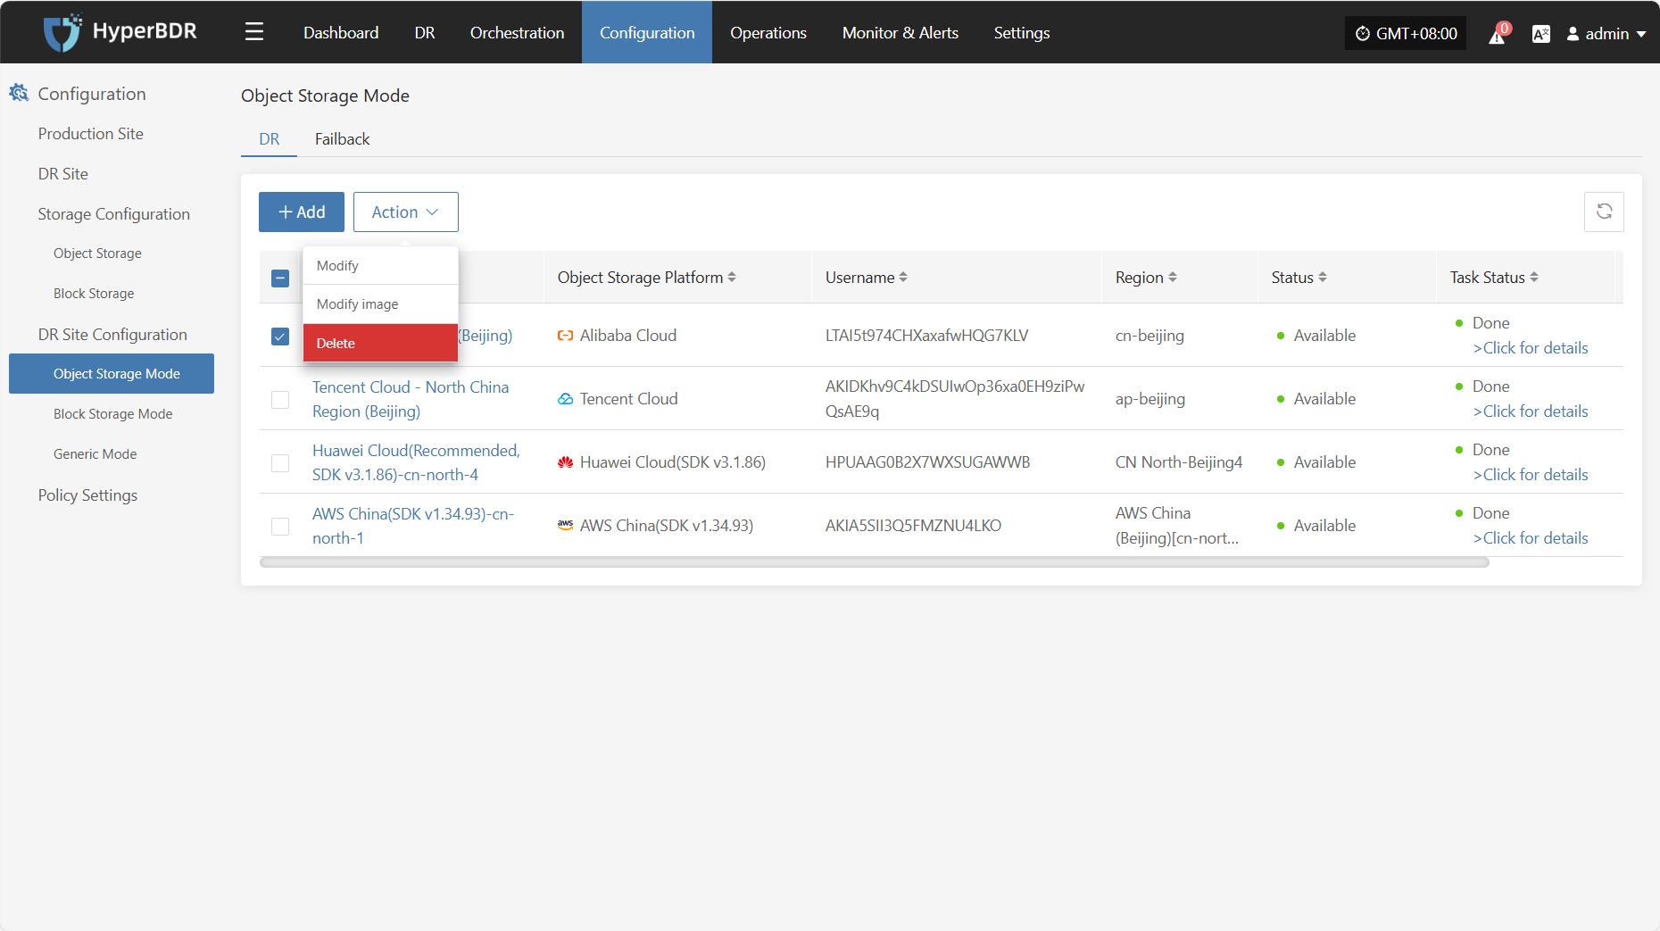Click the Tencent Cloud platform icon
1660x931 pixels.
pyautogui.click(x=565, y=399)
